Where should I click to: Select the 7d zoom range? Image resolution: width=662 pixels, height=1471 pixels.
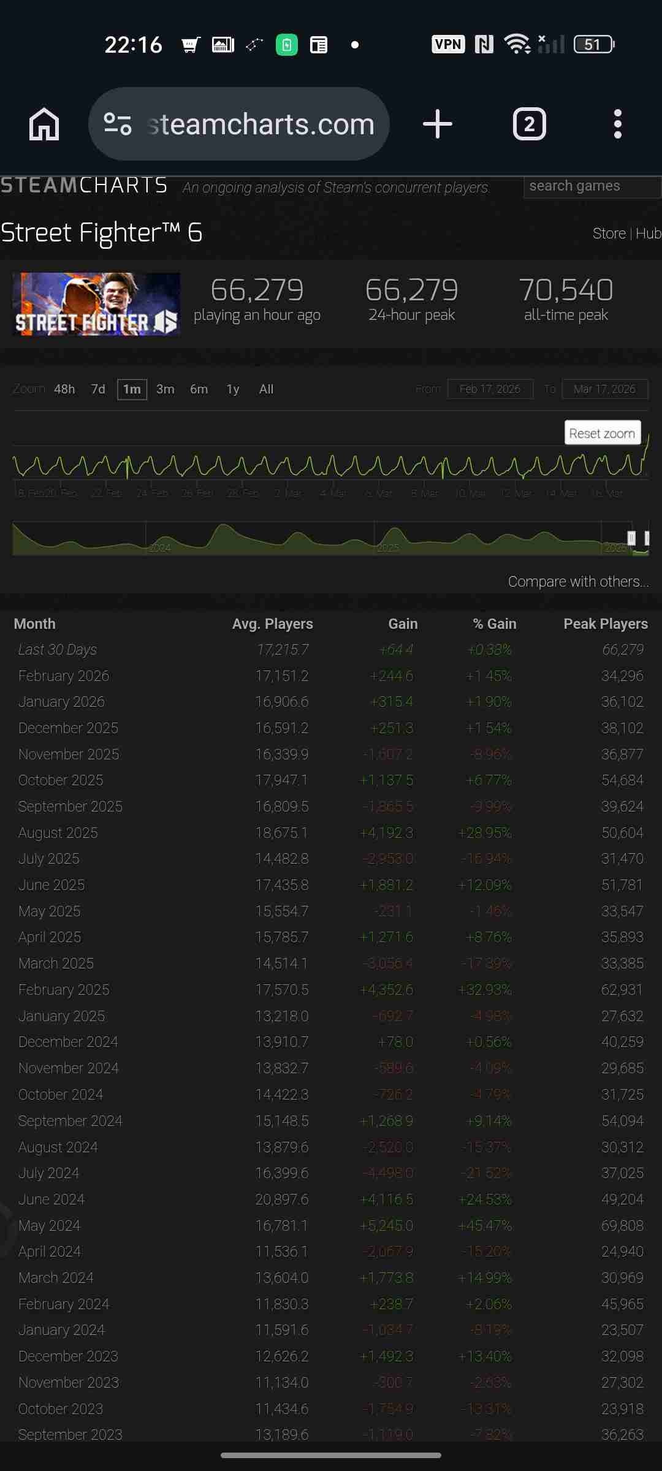click(98, 389)
